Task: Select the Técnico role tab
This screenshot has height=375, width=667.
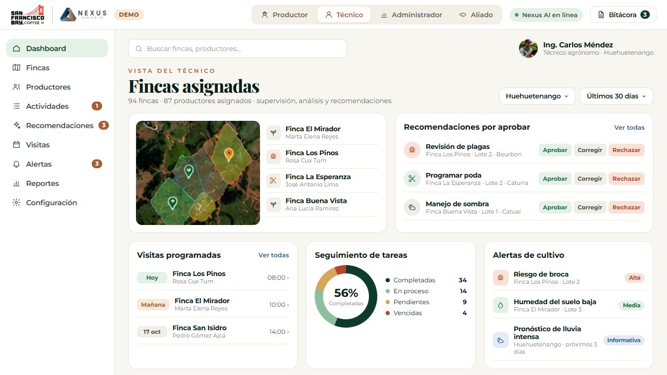Action: [344, 15]
